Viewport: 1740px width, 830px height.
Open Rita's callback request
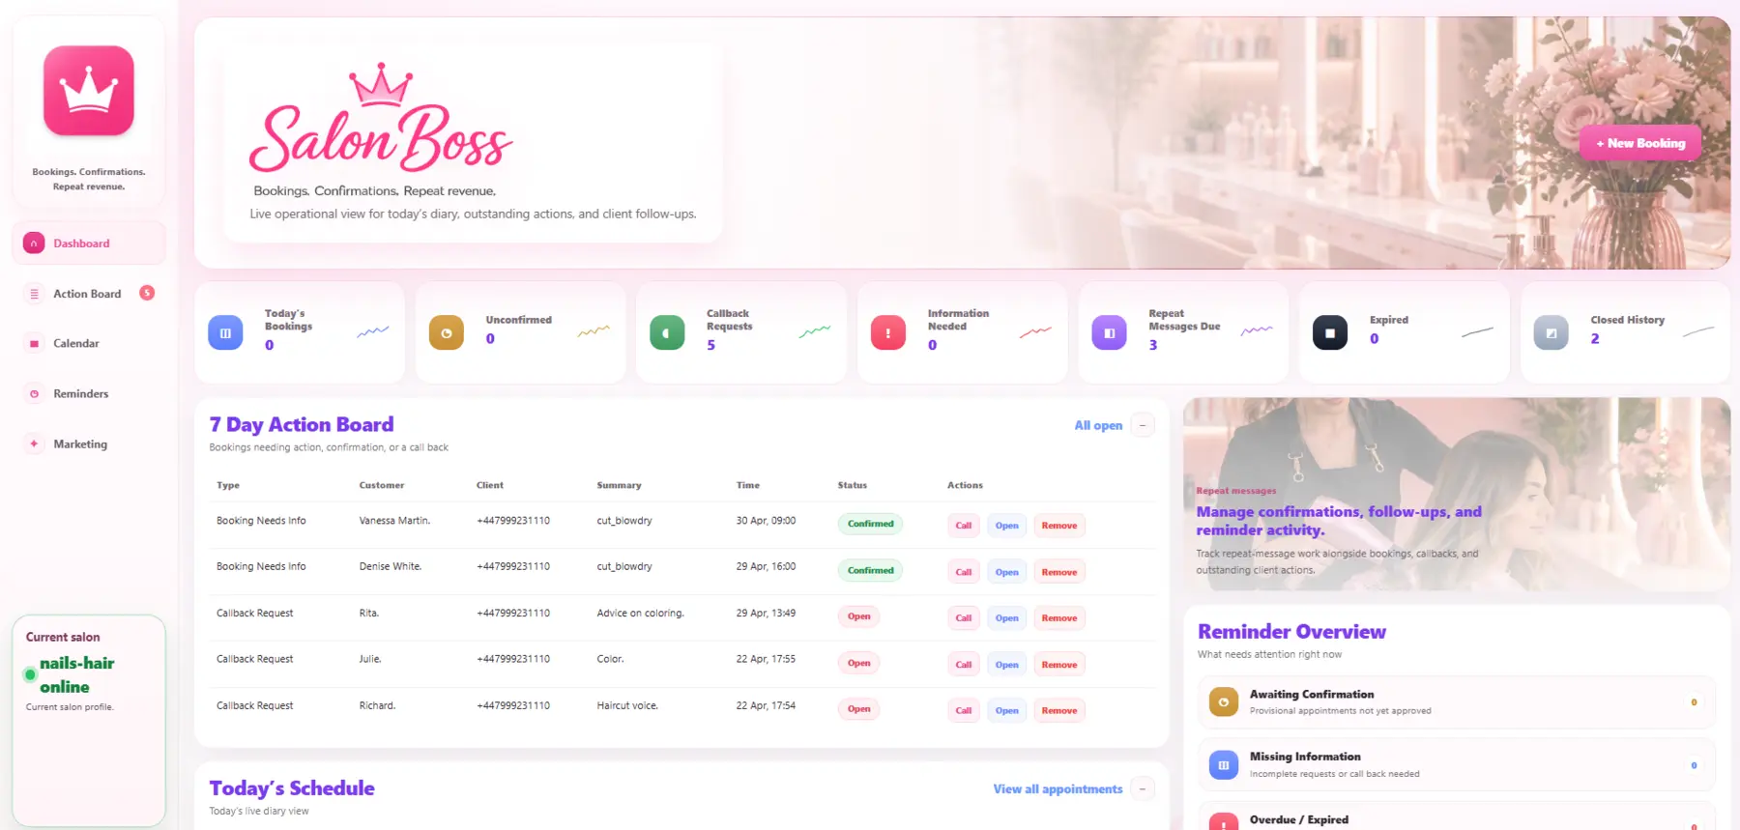[x=1007, y=618]
